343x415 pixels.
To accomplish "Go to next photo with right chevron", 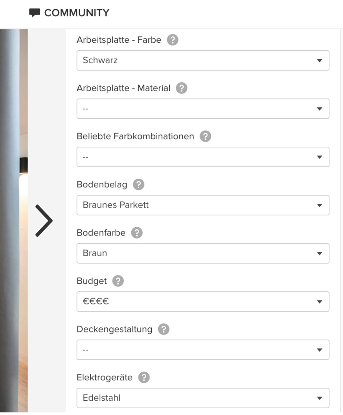I will tap(44, 220).
